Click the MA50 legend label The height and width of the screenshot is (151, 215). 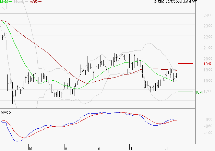34,2
